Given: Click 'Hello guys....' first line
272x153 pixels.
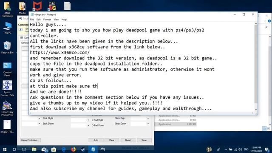Looking at the screenshot, I should coord(48,25).
